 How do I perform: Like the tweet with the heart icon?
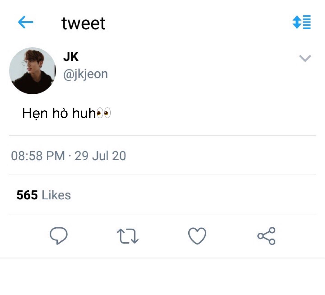point(197,236)
